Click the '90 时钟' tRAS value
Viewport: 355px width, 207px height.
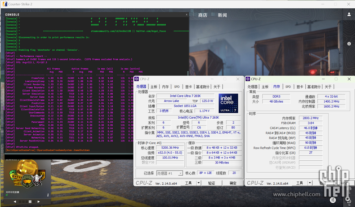click(x=310, y=143)
